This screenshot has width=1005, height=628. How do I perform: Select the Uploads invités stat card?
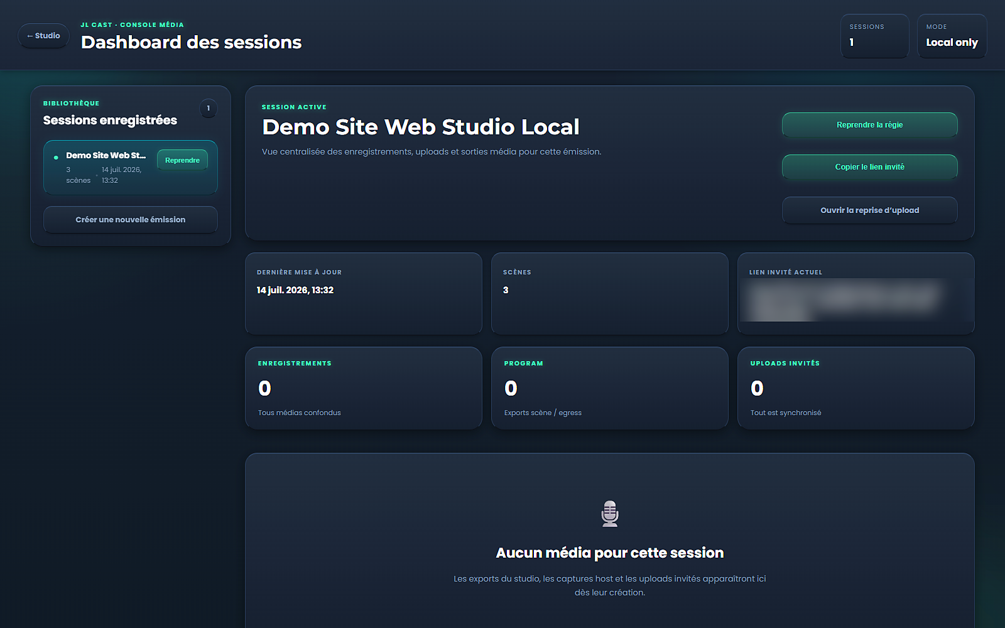pyautogui.click(x=856, y=388)
